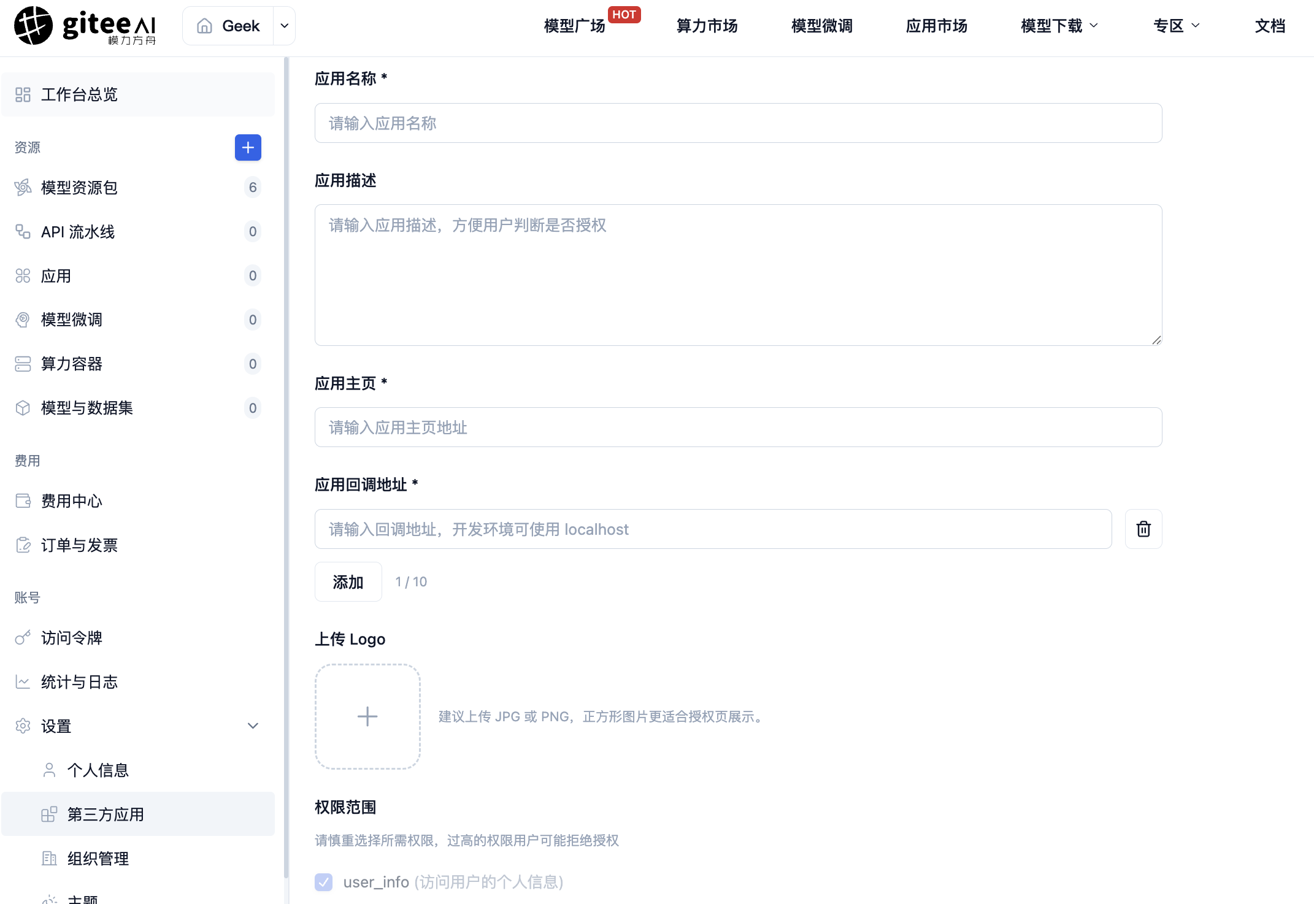Click the 费用中心 wallet icon

pos(23,501)
